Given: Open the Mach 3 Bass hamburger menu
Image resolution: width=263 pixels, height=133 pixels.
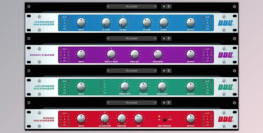Looking at the screenshot, I should (29, 38).
